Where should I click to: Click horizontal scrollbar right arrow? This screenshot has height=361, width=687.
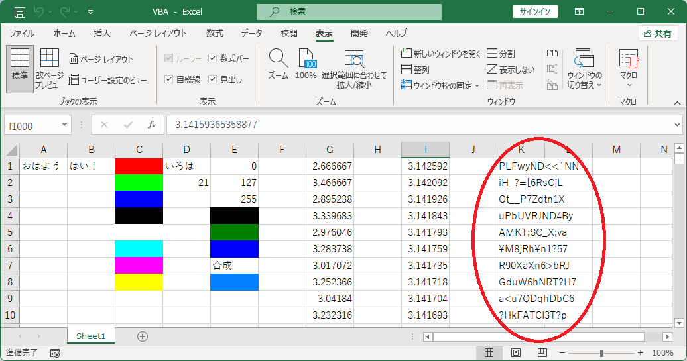(667, 336)
